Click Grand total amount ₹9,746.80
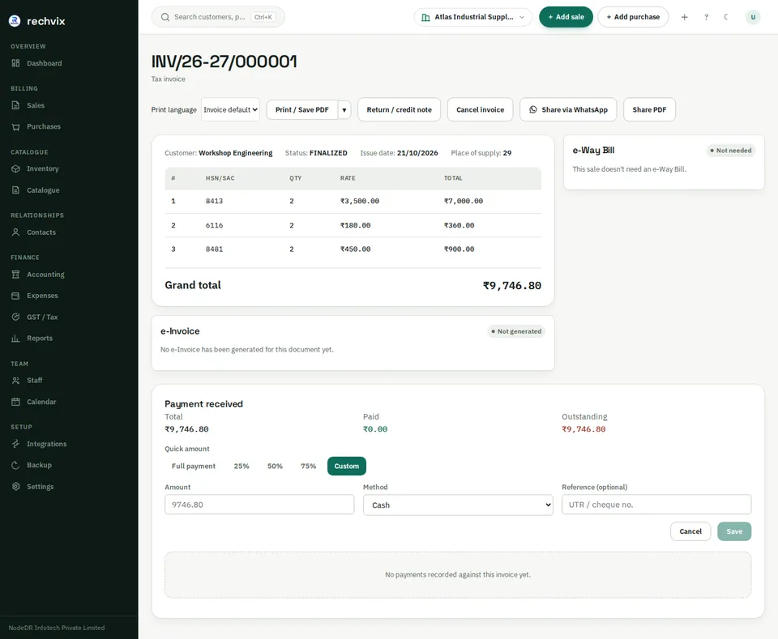 (x=512, y=286)
